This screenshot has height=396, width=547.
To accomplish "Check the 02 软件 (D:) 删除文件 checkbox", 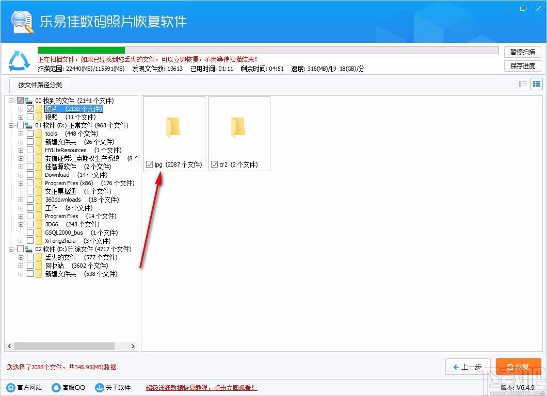I will [x=20, y=249].
